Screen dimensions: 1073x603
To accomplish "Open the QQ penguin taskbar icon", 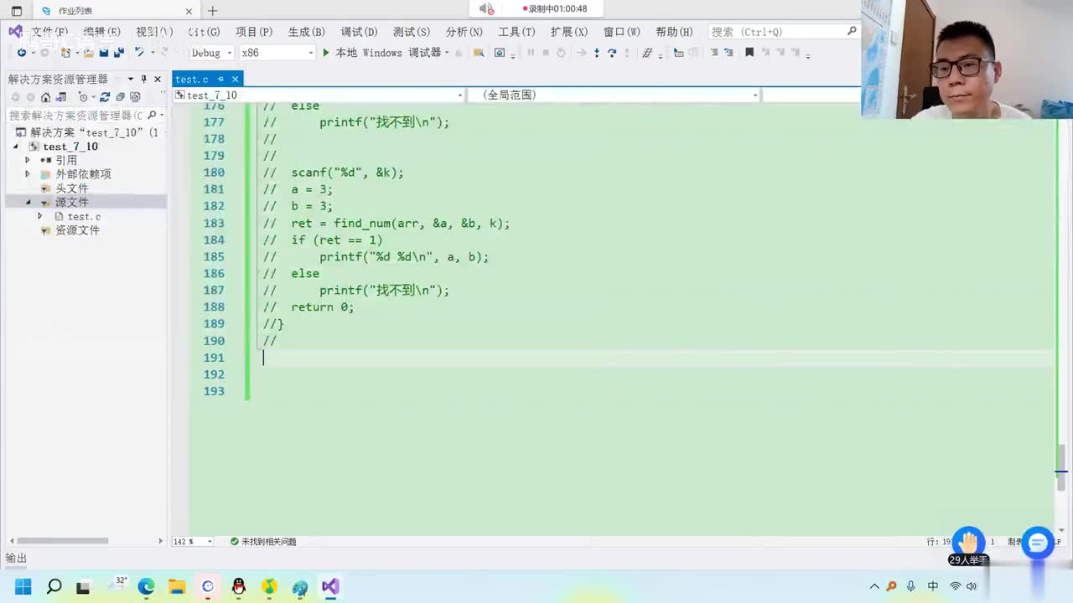I will (x=239, y=586).
